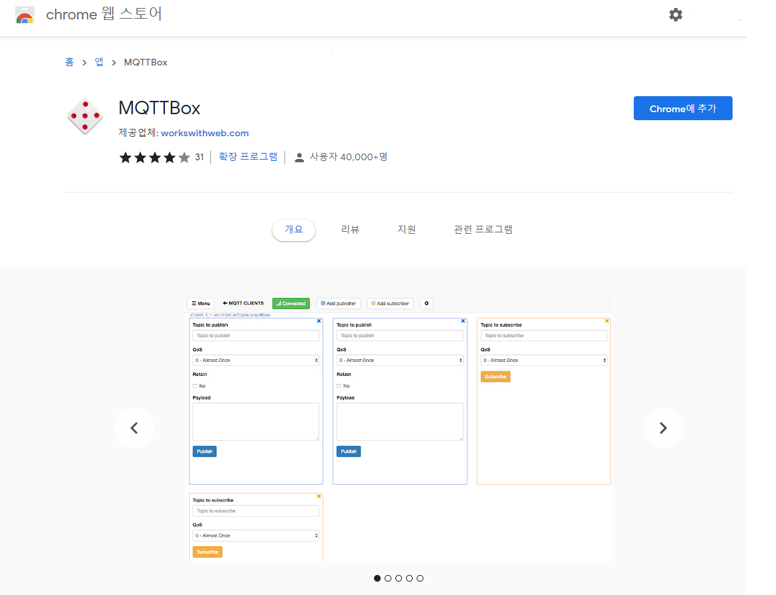Go to 홈 in the breadcrumb
This screenshot has width=776, height=595.
pos(69,62)
